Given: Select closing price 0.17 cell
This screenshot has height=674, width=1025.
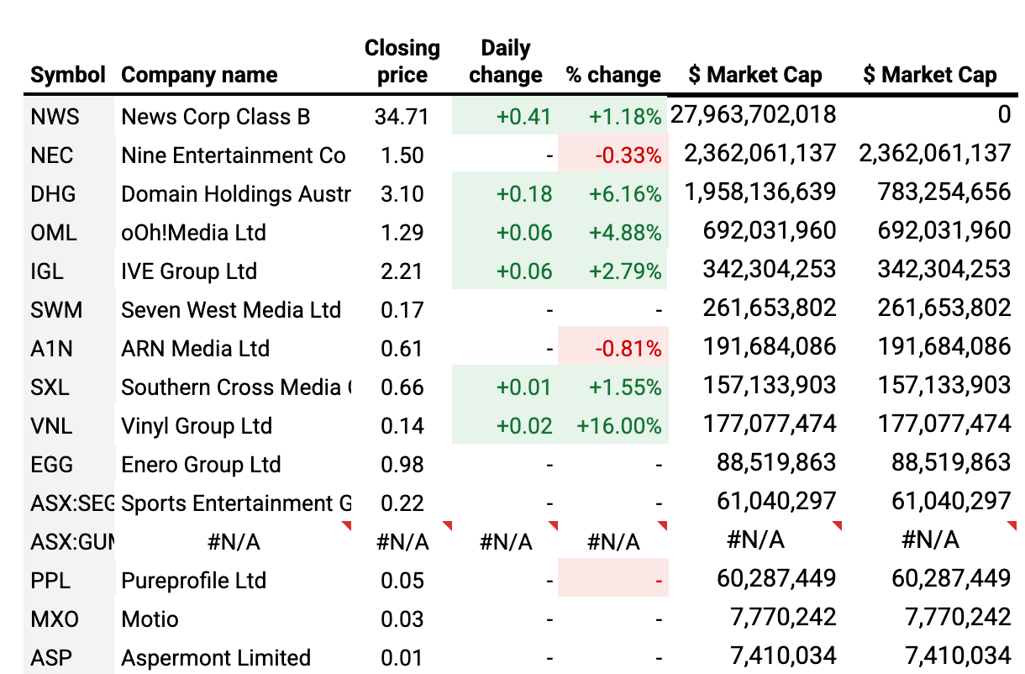Looking at the screenshot, I should pyautogui.click(x=402, y=309).
